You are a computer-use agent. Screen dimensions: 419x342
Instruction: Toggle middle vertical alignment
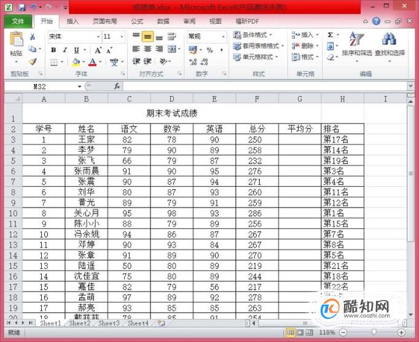click(147, 37)
